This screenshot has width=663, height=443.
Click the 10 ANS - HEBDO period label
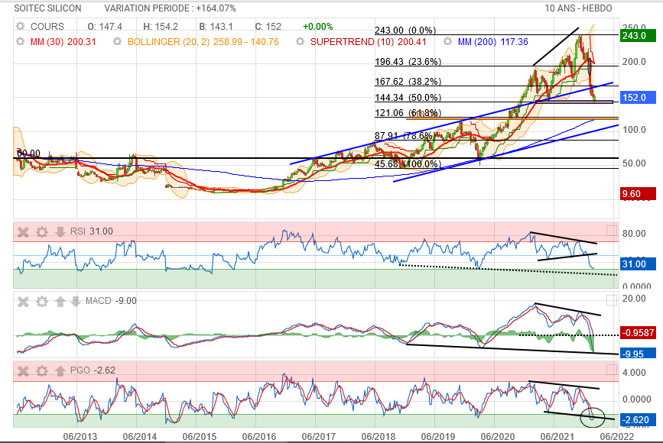click(x=578, y=8)
